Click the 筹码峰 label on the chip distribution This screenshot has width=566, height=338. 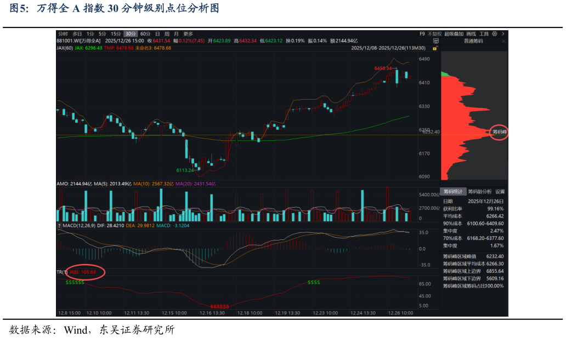499,131
